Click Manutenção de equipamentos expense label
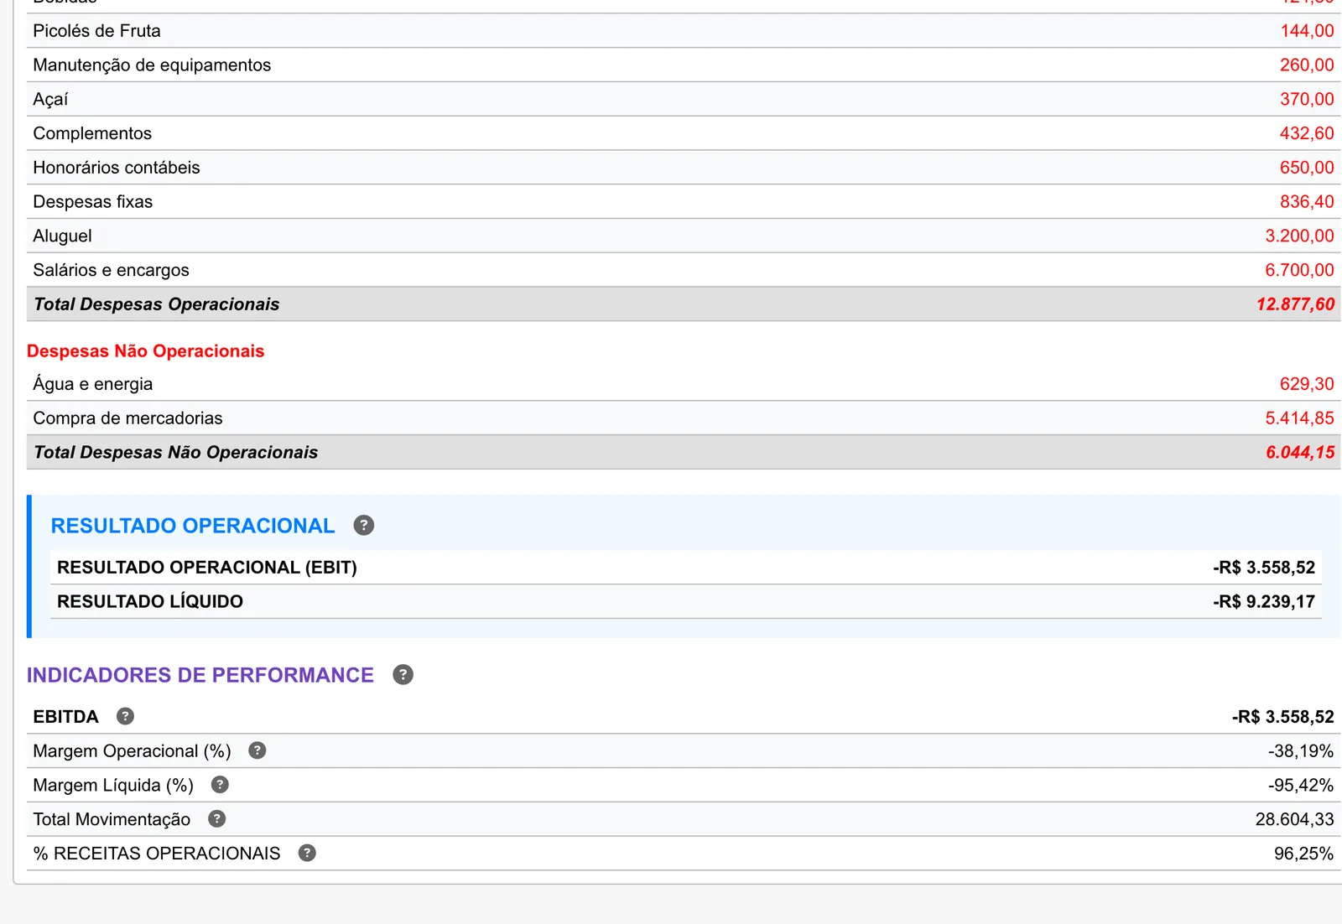 pos(152,65)
